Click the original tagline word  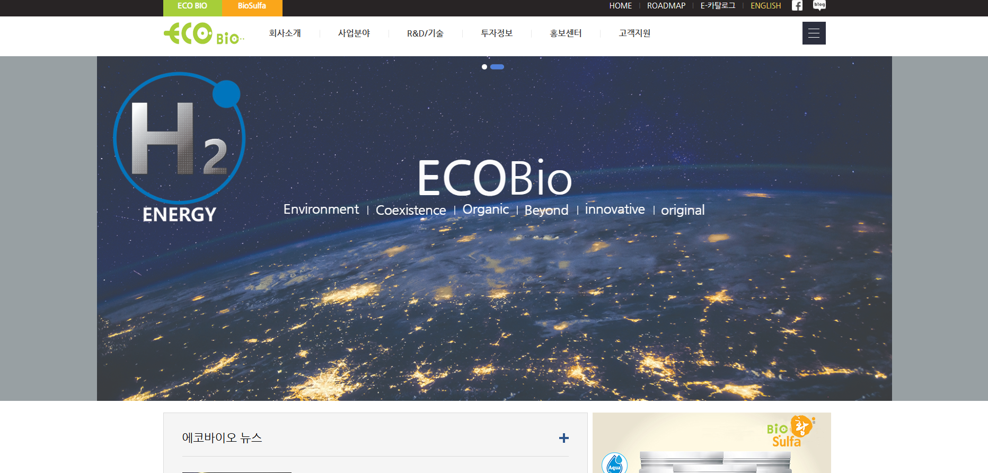click(x=683, y=211)
